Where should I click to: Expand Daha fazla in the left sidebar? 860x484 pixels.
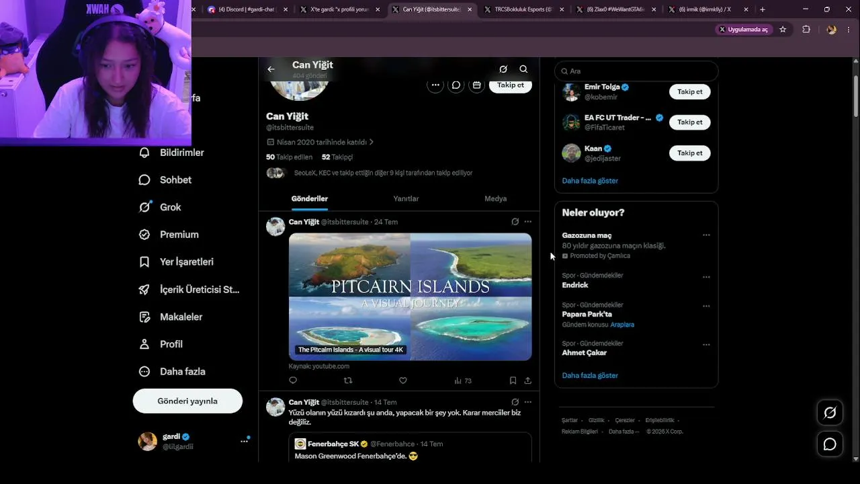pyautogui.click(x=171, y=372)
